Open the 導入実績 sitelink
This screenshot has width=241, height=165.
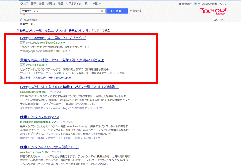pos(25,78)
